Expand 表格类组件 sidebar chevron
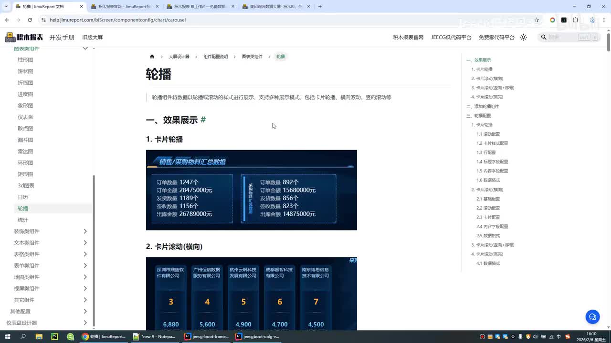611x343 pixels. pos(85,254)
